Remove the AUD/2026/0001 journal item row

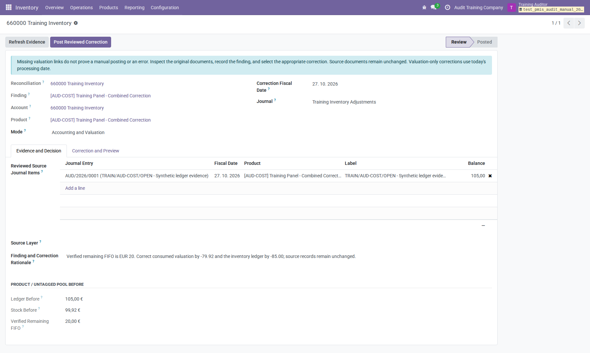(490, 176)
